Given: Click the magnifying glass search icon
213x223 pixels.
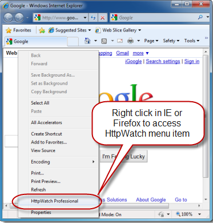Looking at the screenshot, I should [200, 17].
